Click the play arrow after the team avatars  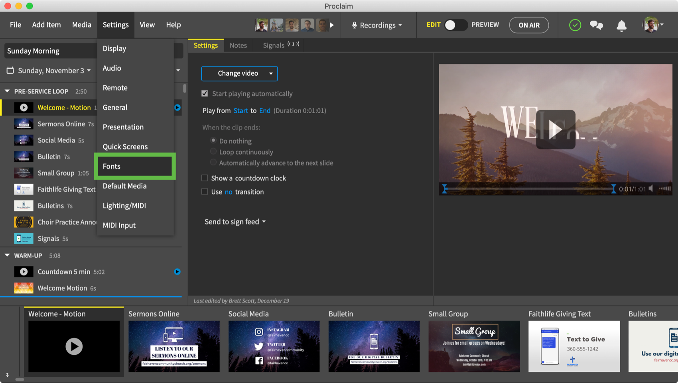click(x=332, y=25)
